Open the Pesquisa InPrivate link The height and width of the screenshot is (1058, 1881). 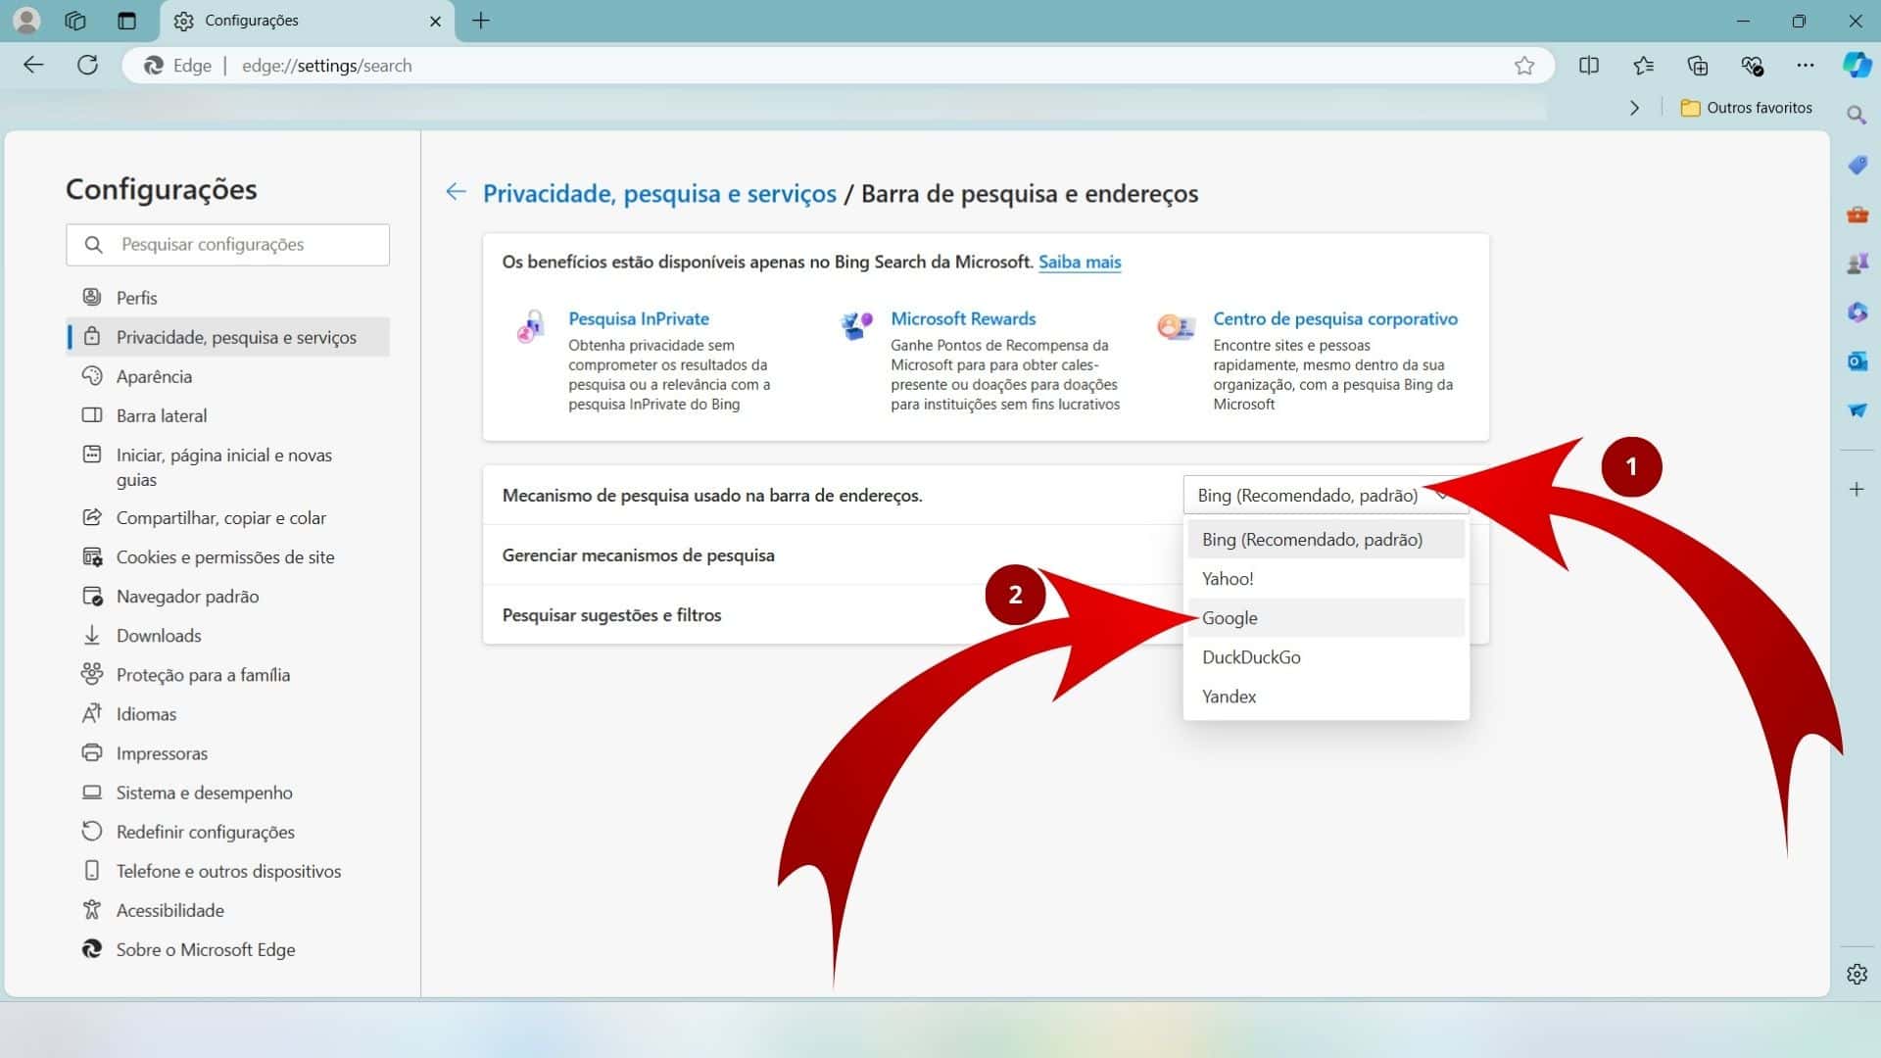click(x=639, y=318)
